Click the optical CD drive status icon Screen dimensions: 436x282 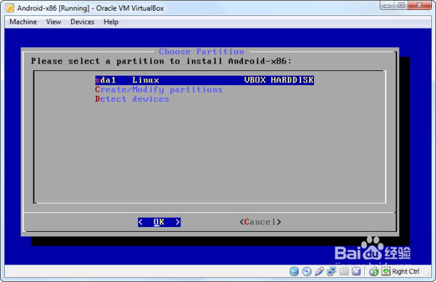(x=307, y=271)
